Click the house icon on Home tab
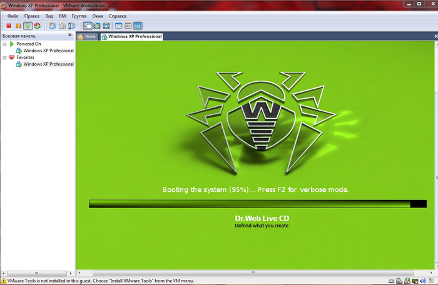This screenshot has width=438, height=285. coord(81,37)
